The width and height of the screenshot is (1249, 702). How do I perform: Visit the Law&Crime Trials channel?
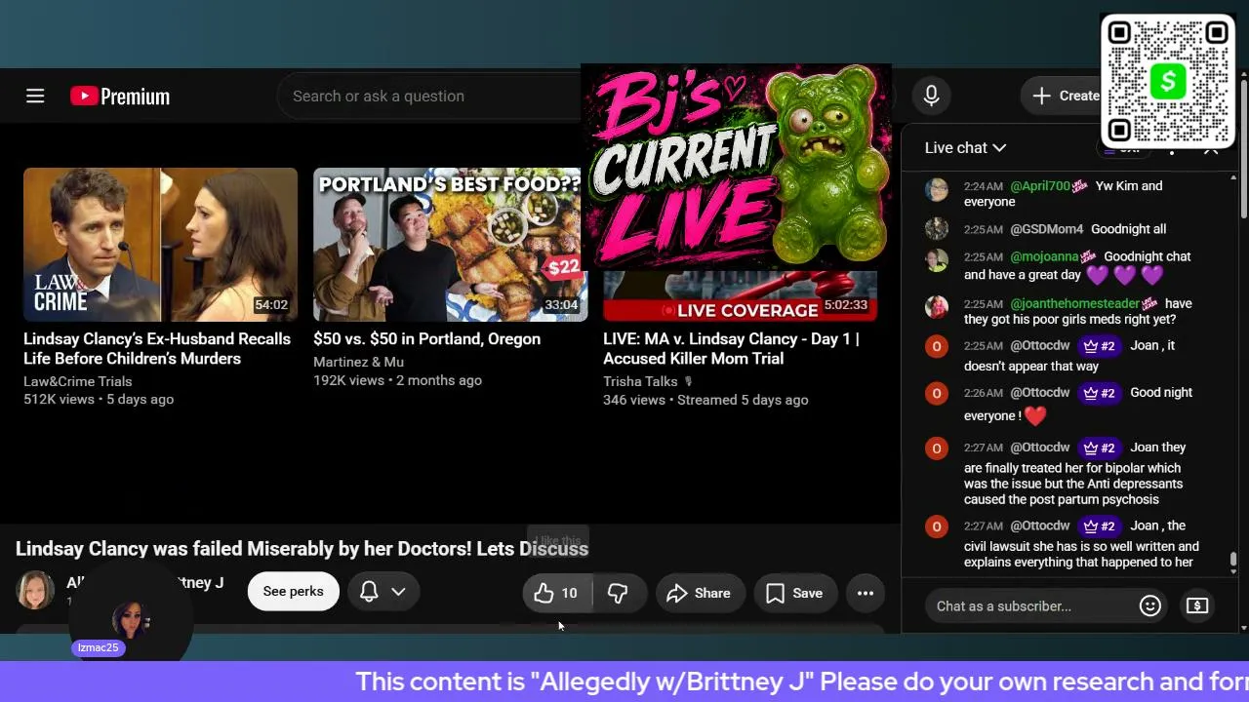77,381
